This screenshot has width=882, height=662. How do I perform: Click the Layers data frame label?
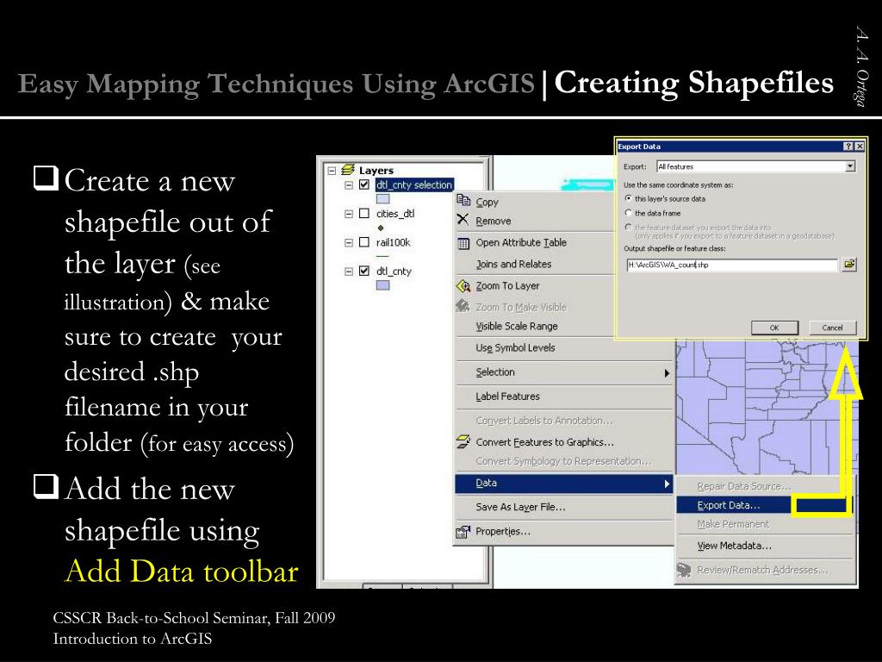[376, 171]
